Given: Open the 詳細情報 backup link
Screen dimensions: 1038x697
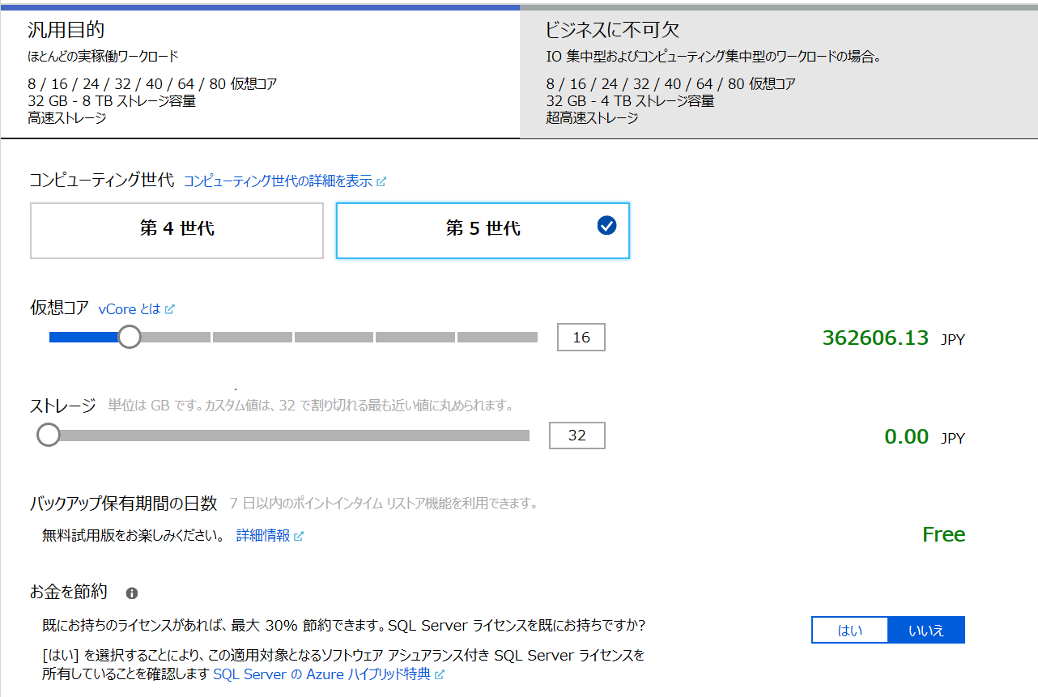Looking at the screenshot, I should 262,536.
